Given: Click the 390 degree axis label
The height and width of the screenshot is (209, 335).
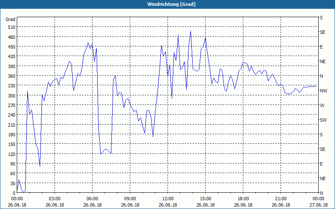Looking at the screenshot, I should click(12, 66).
